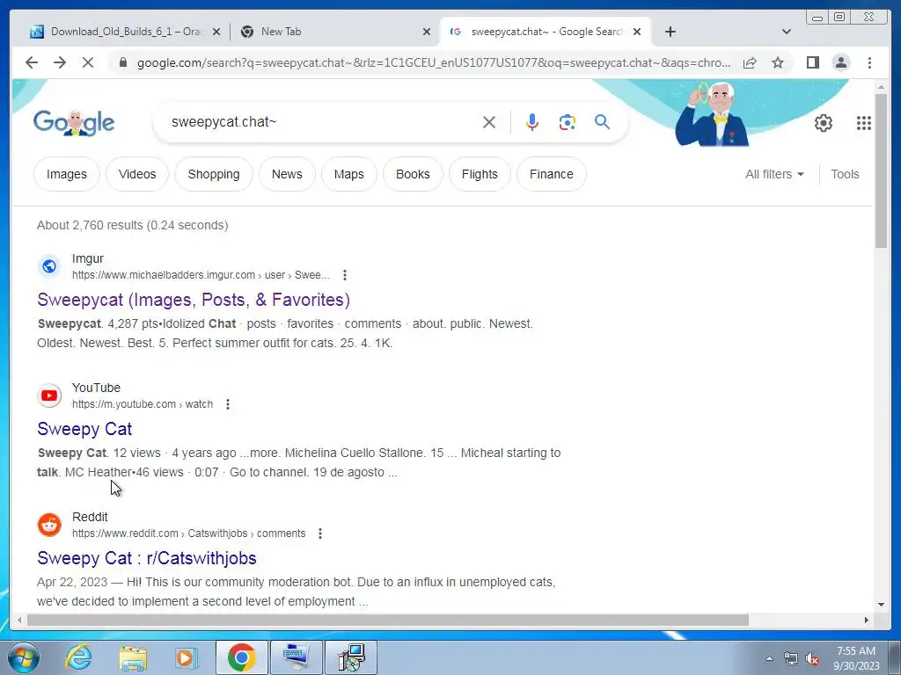Open the Windows Start menu
The width and height of the screenshot is (901, 675).
[24, 657]
